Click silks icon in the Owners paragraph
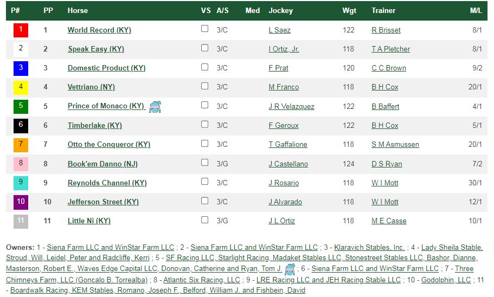494x297 pixels. coord(290,269)
